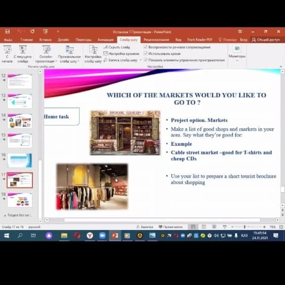Click the Comments button in status bar
The image size is (285, 285).
point(171,227)
